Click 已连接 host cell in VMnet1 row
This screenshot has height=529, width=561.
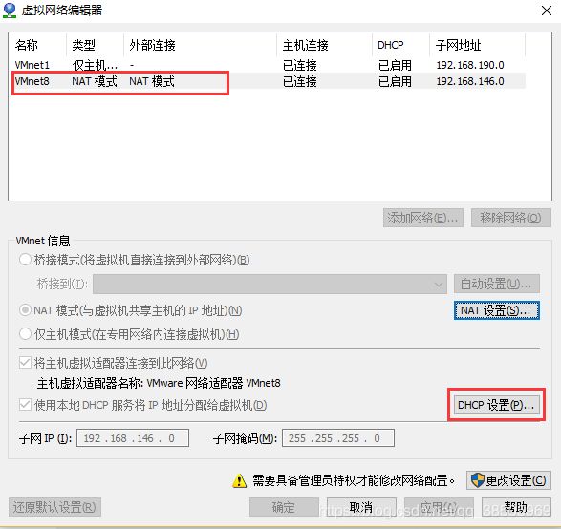[300, 65]
